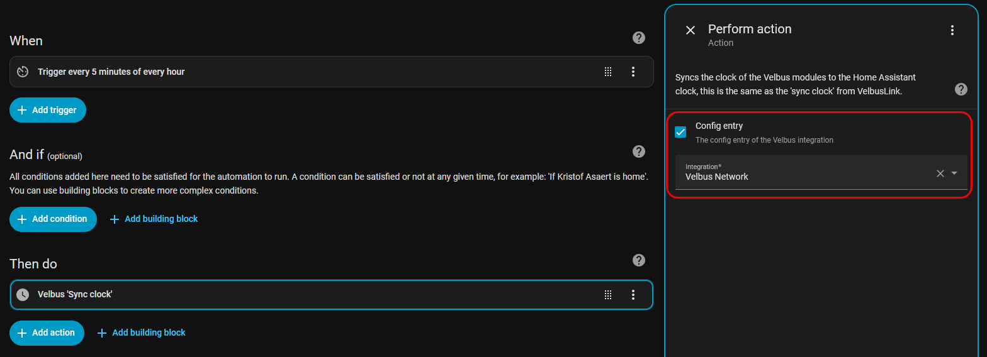Click the drag handle on Velbus Sync clock row

pyautogui.click(x=608, y=295)
